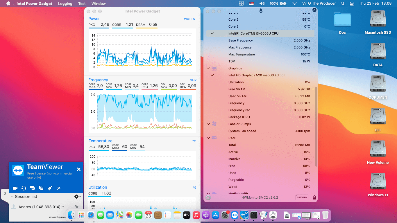Image resolution: width=397 pixels, height=223 pixels.
Task: Toggle the lock in HWMonitorSMC2
Action: (314, 197)
